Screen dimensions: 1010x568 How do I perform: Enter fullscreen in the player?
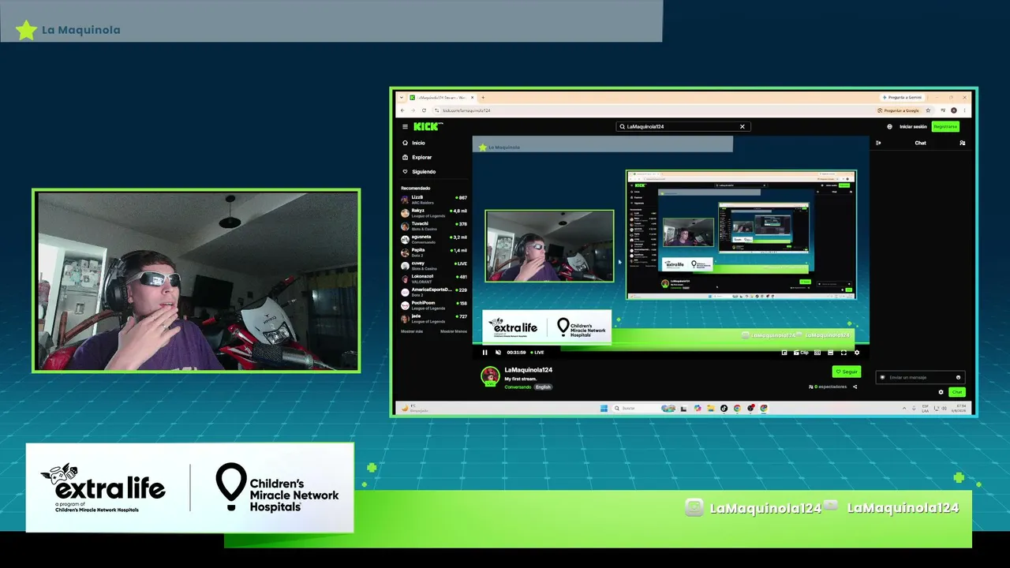pyautogui.click(x=844, y=353)
